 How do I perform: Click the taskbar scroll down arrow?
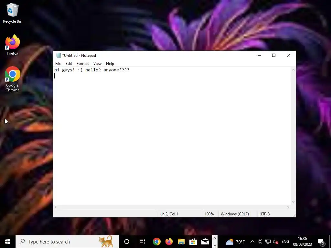tap(215, 245)
